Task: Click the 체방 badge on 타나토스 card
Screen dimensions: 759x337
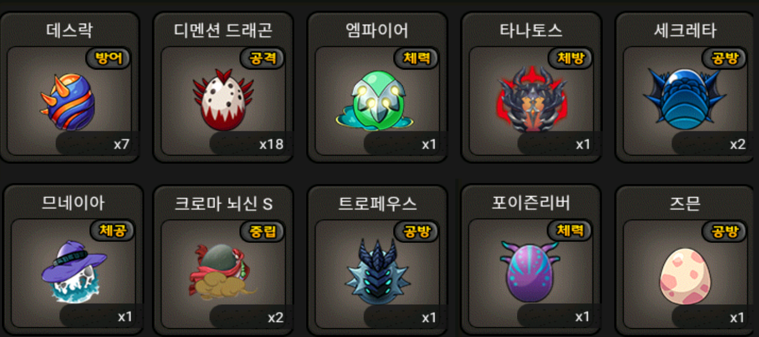Action: (x=571, y=58)
